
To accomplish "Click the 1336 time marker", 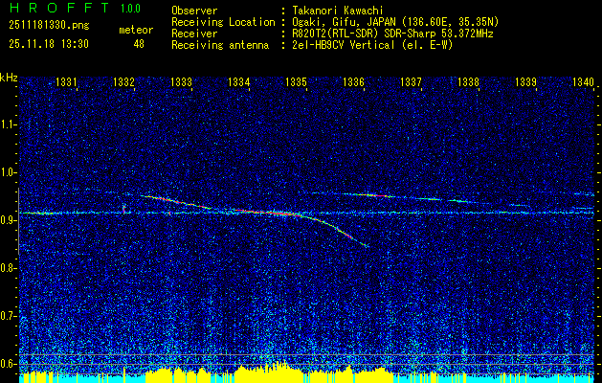I will point(353,81).
